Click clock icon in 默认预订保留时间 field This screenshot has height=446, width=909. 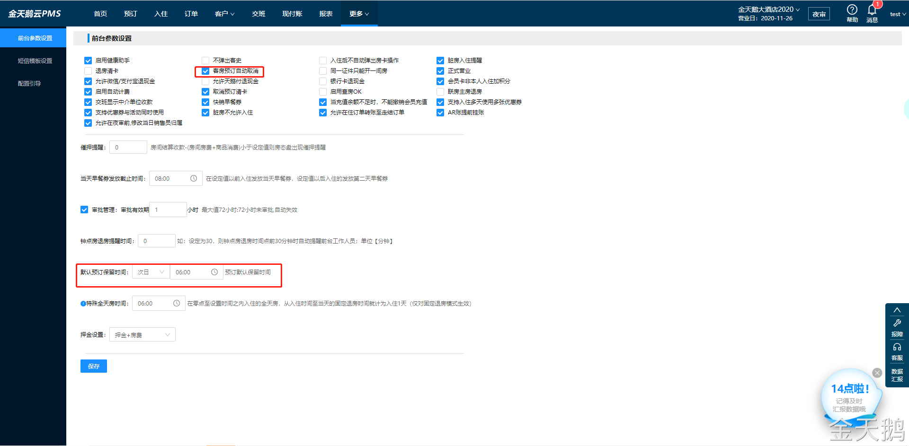[x=214, y=272]
